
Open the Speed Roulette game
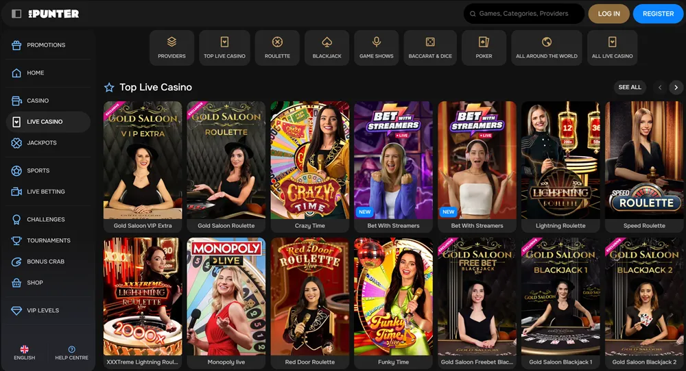644,167
